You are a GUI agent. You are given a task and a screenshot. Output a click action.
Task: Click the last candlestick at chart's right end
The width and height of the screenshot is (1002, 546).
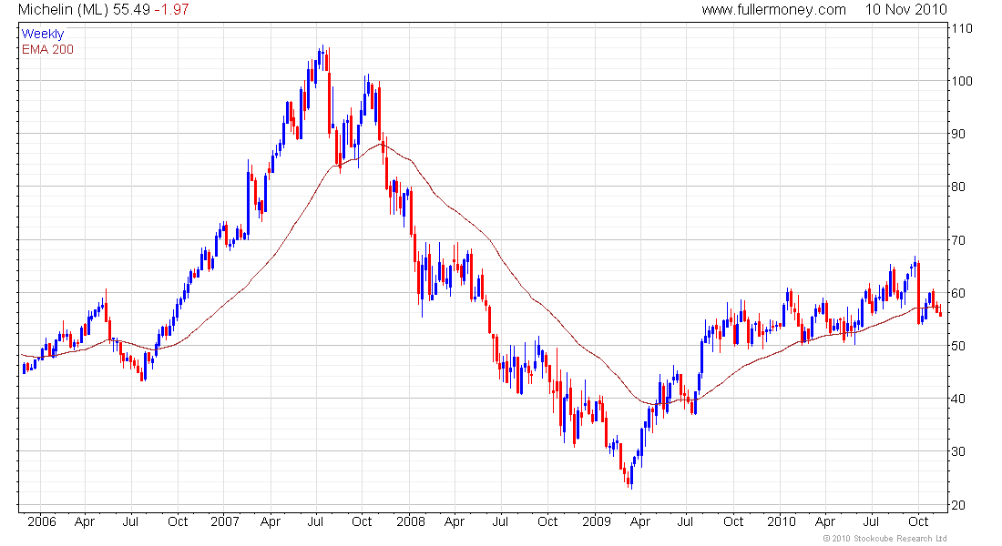coord(941,310)
